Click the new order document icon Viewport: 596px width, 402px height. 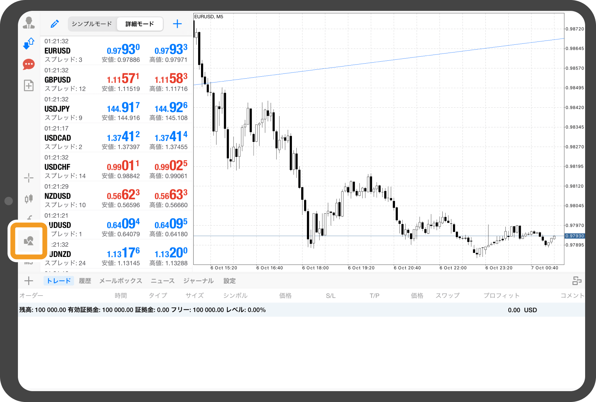coord(29,85)
